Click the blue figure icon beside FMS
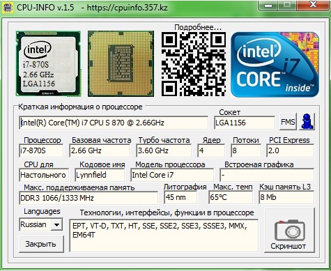This screenshot has height=271, width=331. point(307,122)
